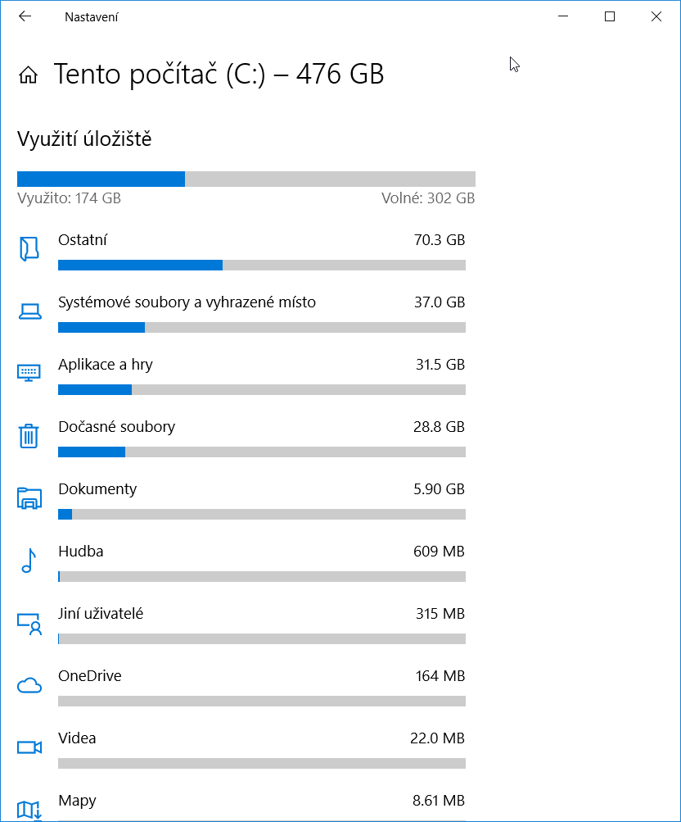Select the Aplikace a hry monitor icon
This screenshot has width=681, height=822.
point(29,373)
